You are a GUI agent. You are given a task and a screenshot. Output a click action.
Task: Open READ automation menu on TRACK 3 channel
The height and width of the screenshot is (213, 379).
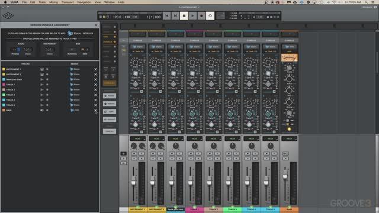(232, 138)
